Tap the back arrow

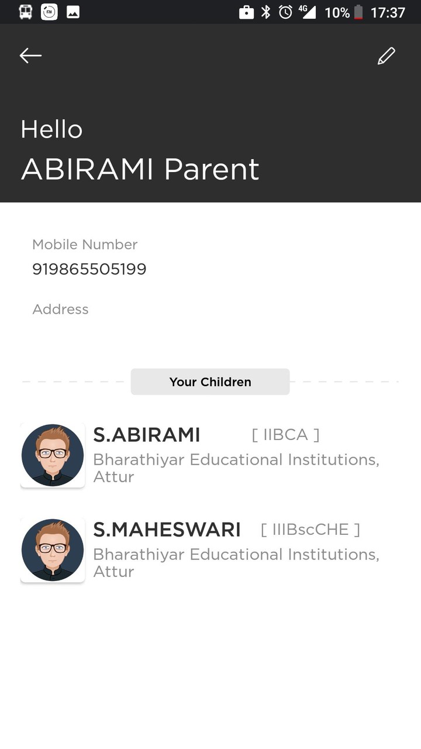tap(30, 56)
